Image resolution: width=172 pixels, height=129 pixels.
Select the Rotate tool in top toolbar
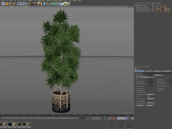(10, 4)
